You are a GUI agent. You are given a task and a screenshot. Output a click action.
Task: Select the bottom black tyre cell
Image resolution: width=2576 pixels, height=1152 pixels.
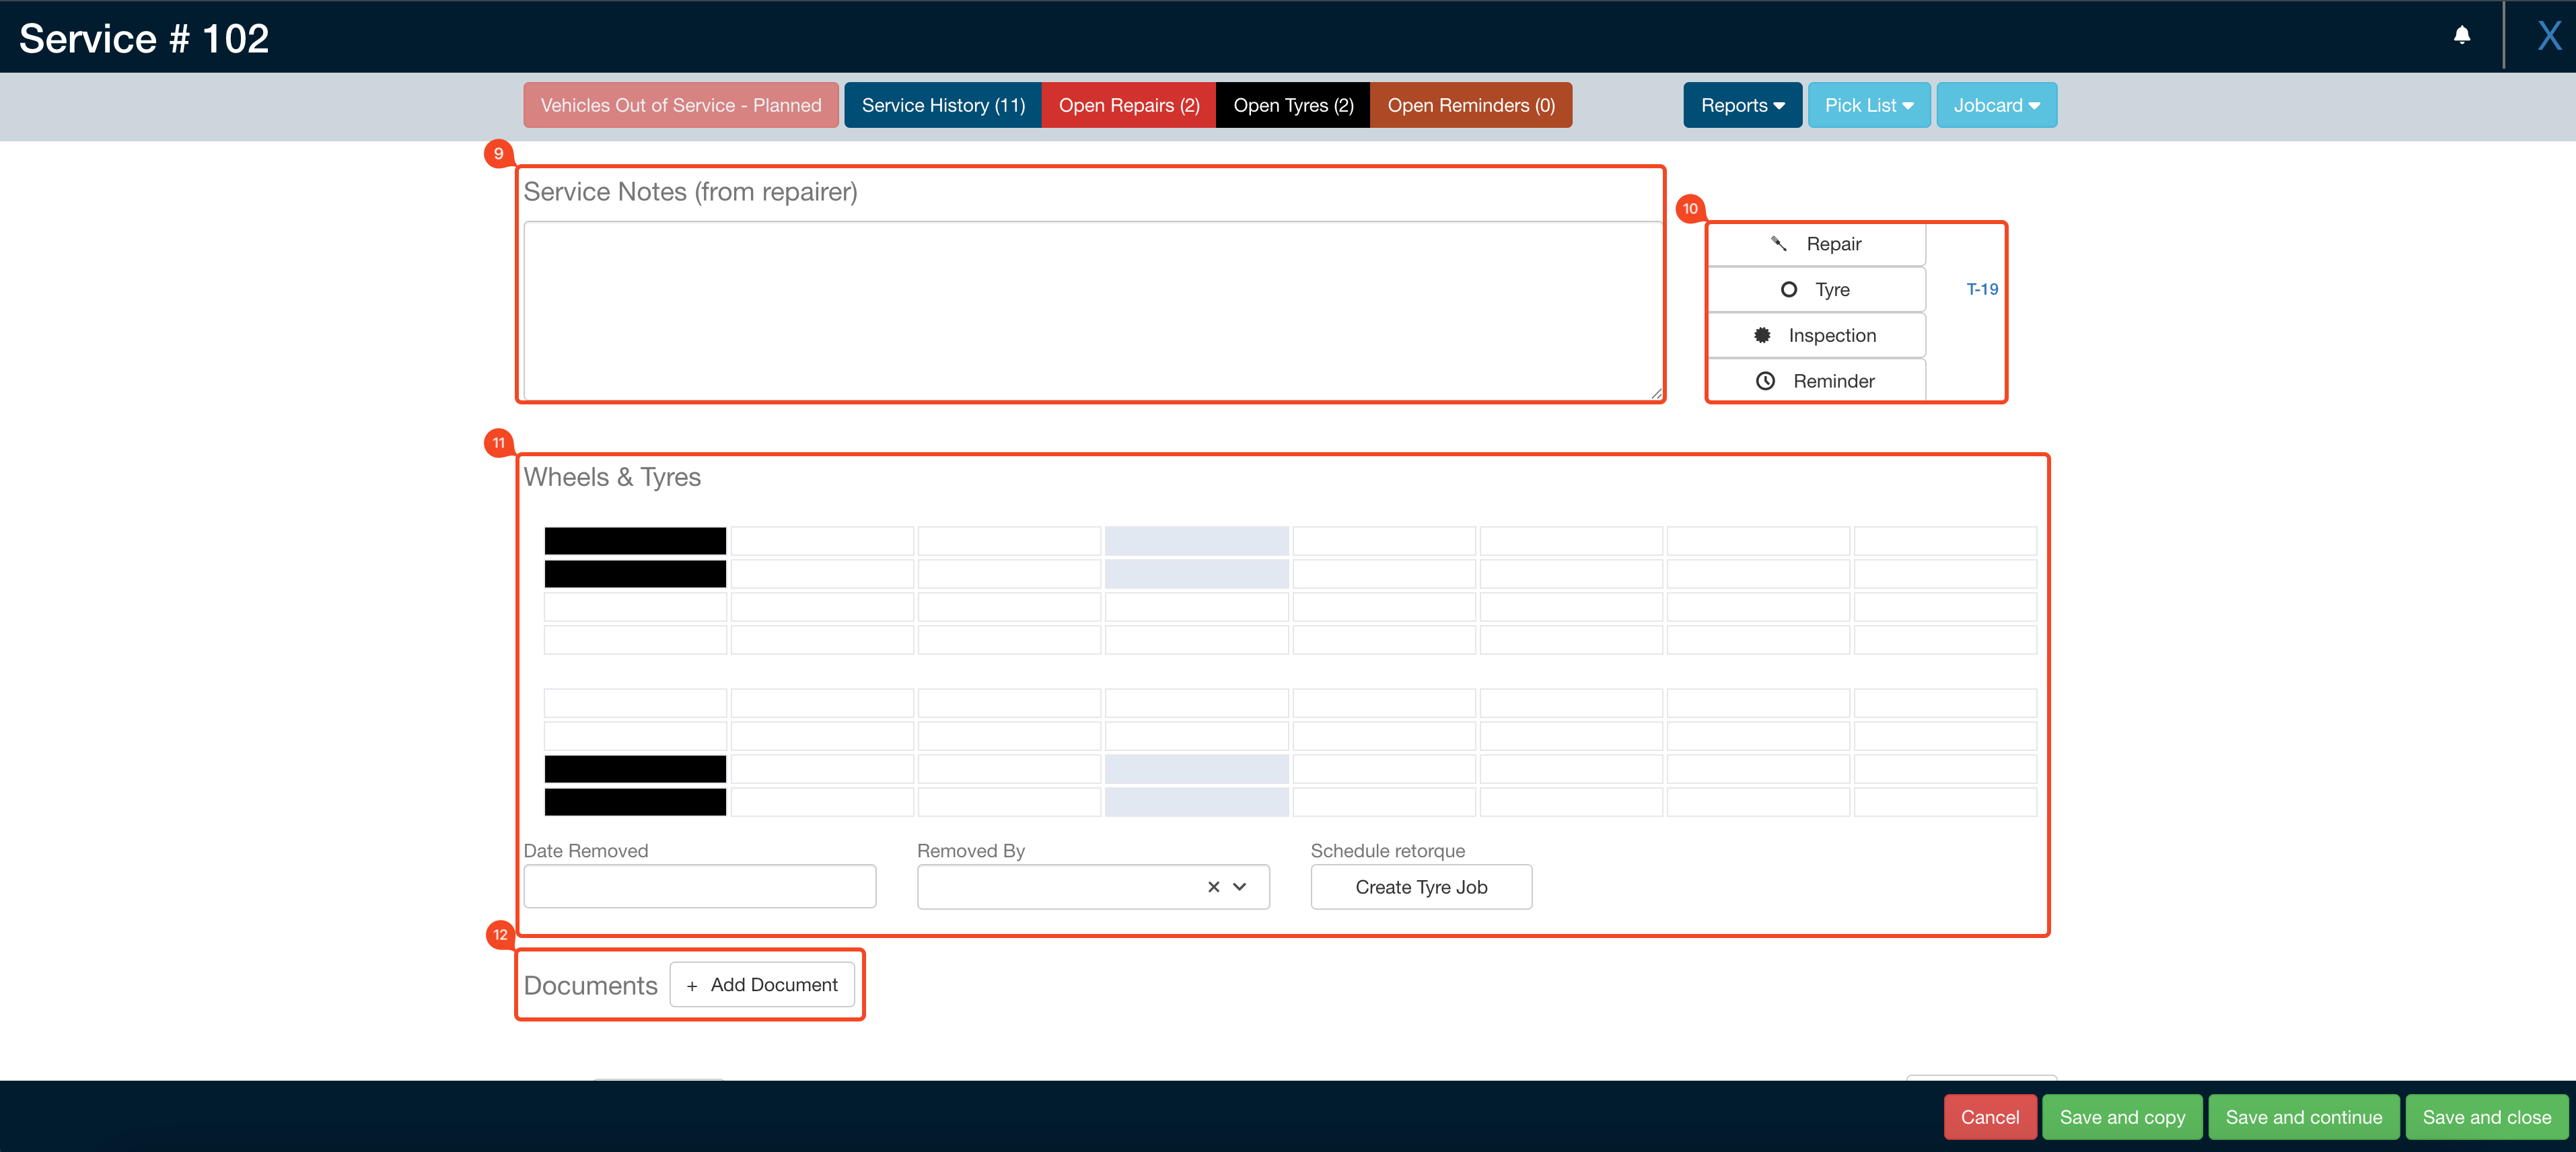[x=635, y=802]
